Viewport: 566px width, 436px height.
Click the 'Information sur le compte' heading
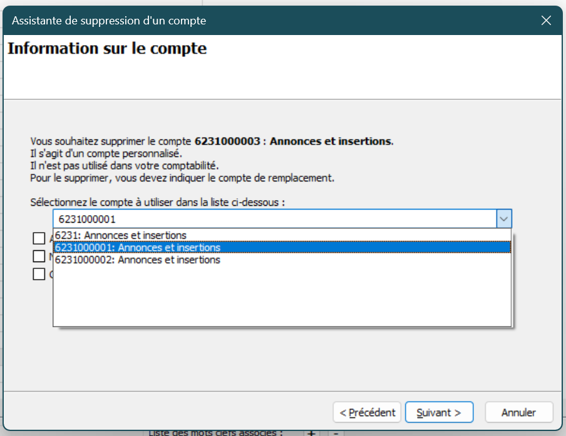(x=107, y=48)
